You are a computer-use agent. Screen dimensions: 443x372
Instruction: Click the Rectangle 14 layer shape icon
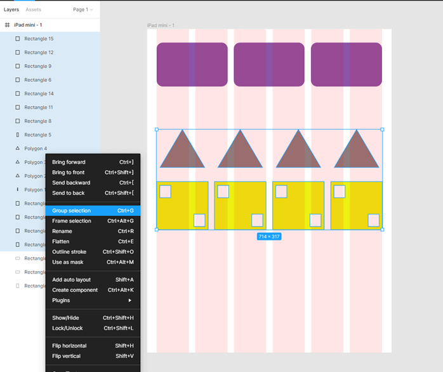click(x=17, y=93)
